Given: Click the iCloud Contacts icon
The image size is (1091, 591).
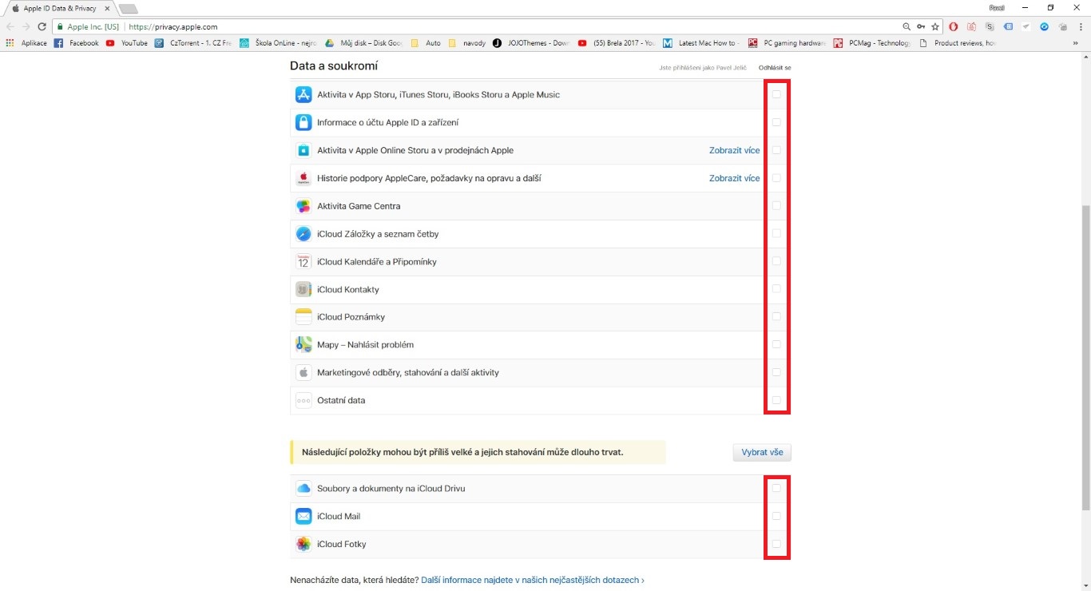Looking at the screenshot, I should click(303, 289).
